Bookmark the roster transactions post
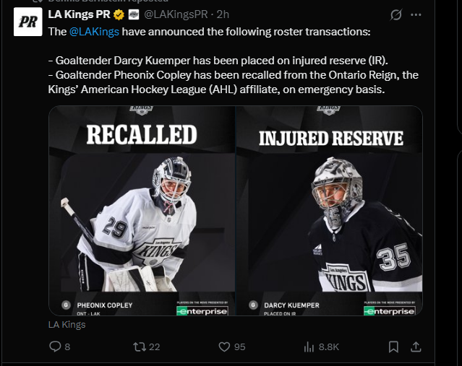This screenshot has width=462, height=366. point(393,347)
